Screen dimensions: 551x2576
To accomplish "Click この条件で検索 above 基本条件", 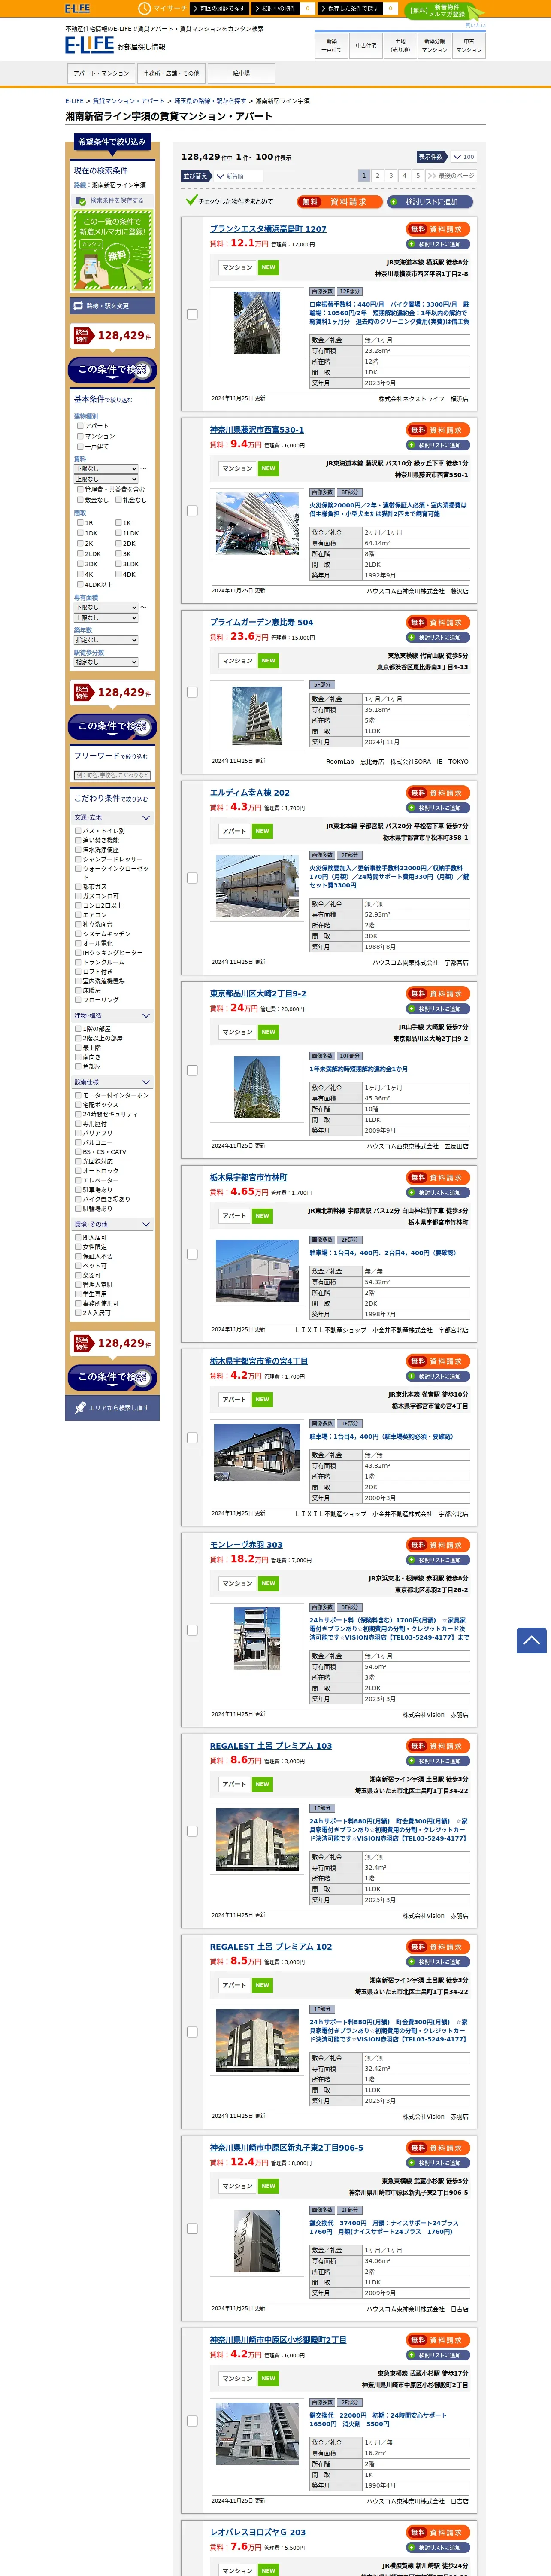I will (x=112, y=370).
